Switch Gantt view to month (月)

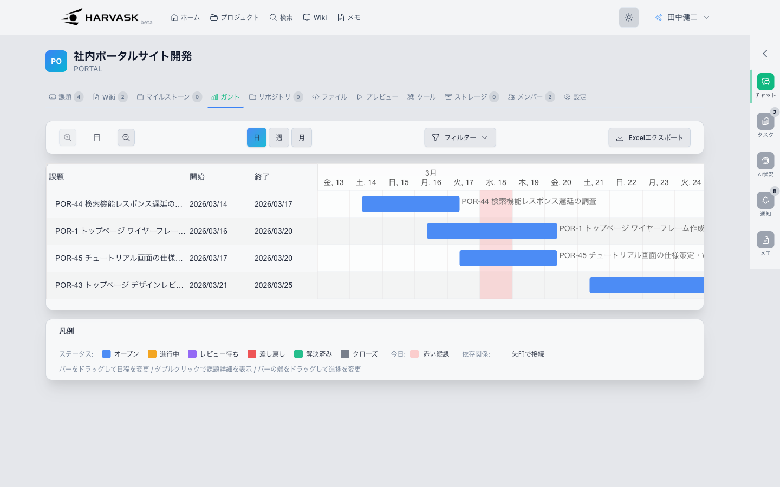pos(302,137)
